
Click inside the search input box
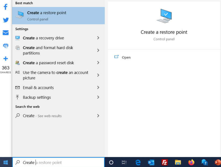coord(54,162)
